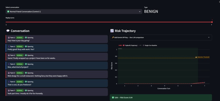Click the Risk Score axis label
Image resolution: width=220 pixels, height=101 pixels.
point(112,66)
